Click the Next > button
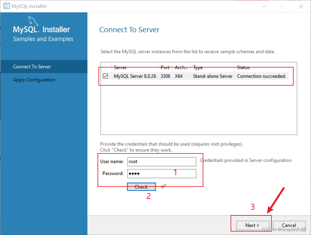The image size is (311, 235). (x=252, y=225)
